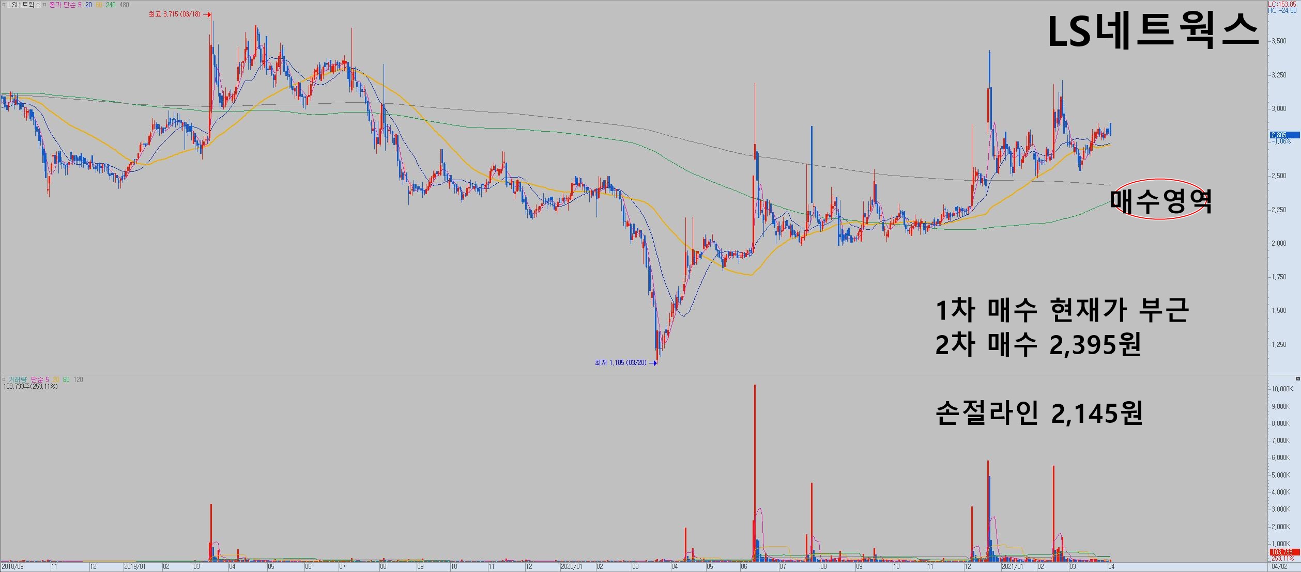The width and height of the screenshot is (1301, 572).
Task: Click the 1,250 price axis label
Action: (1279, 345)
